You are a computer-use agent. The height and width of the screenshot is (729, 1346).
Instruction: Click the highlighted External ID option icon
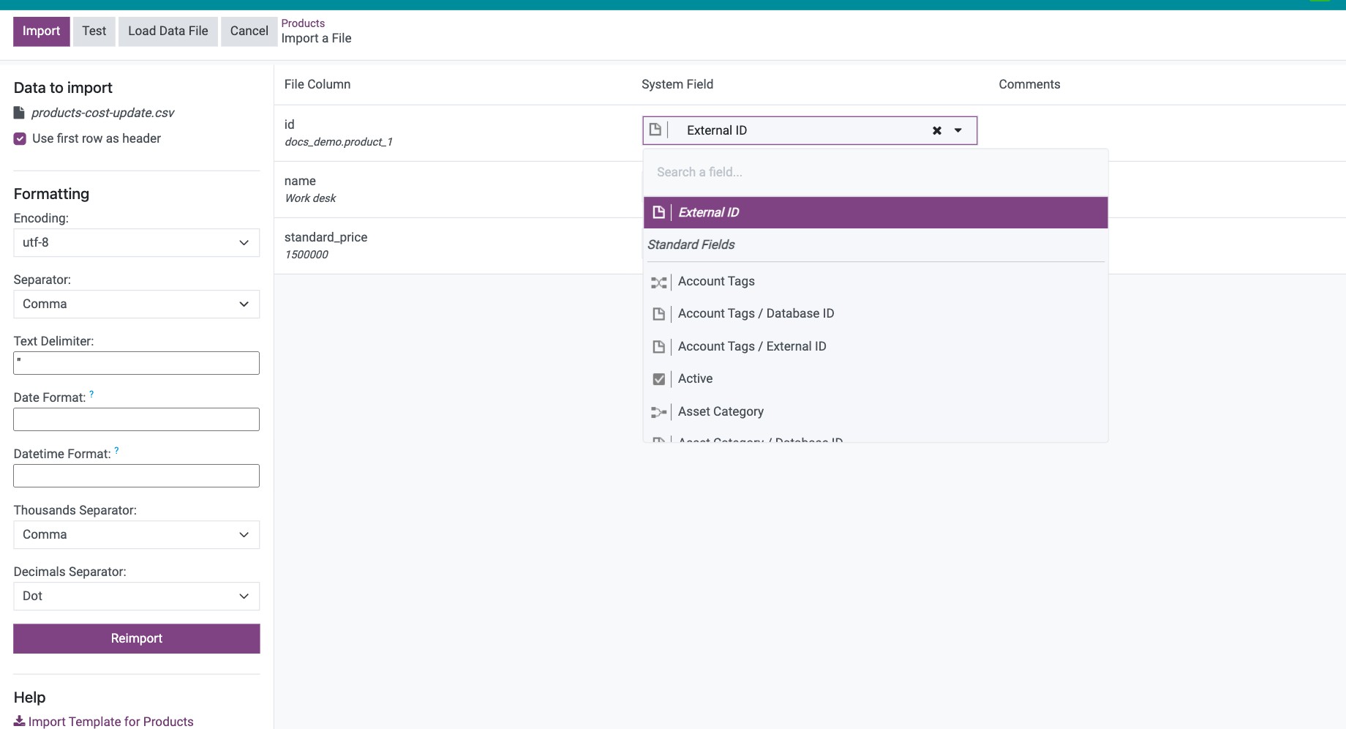(658, 212)
